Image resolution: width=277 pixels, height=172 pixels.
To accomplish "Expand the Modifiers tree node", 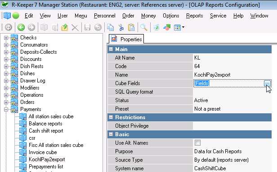I will pos(6,88).
